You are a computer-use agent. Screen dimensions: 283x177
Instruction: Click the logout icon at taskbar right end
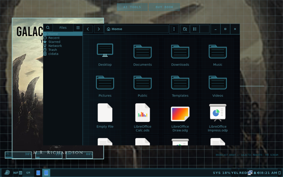point(279,173)
